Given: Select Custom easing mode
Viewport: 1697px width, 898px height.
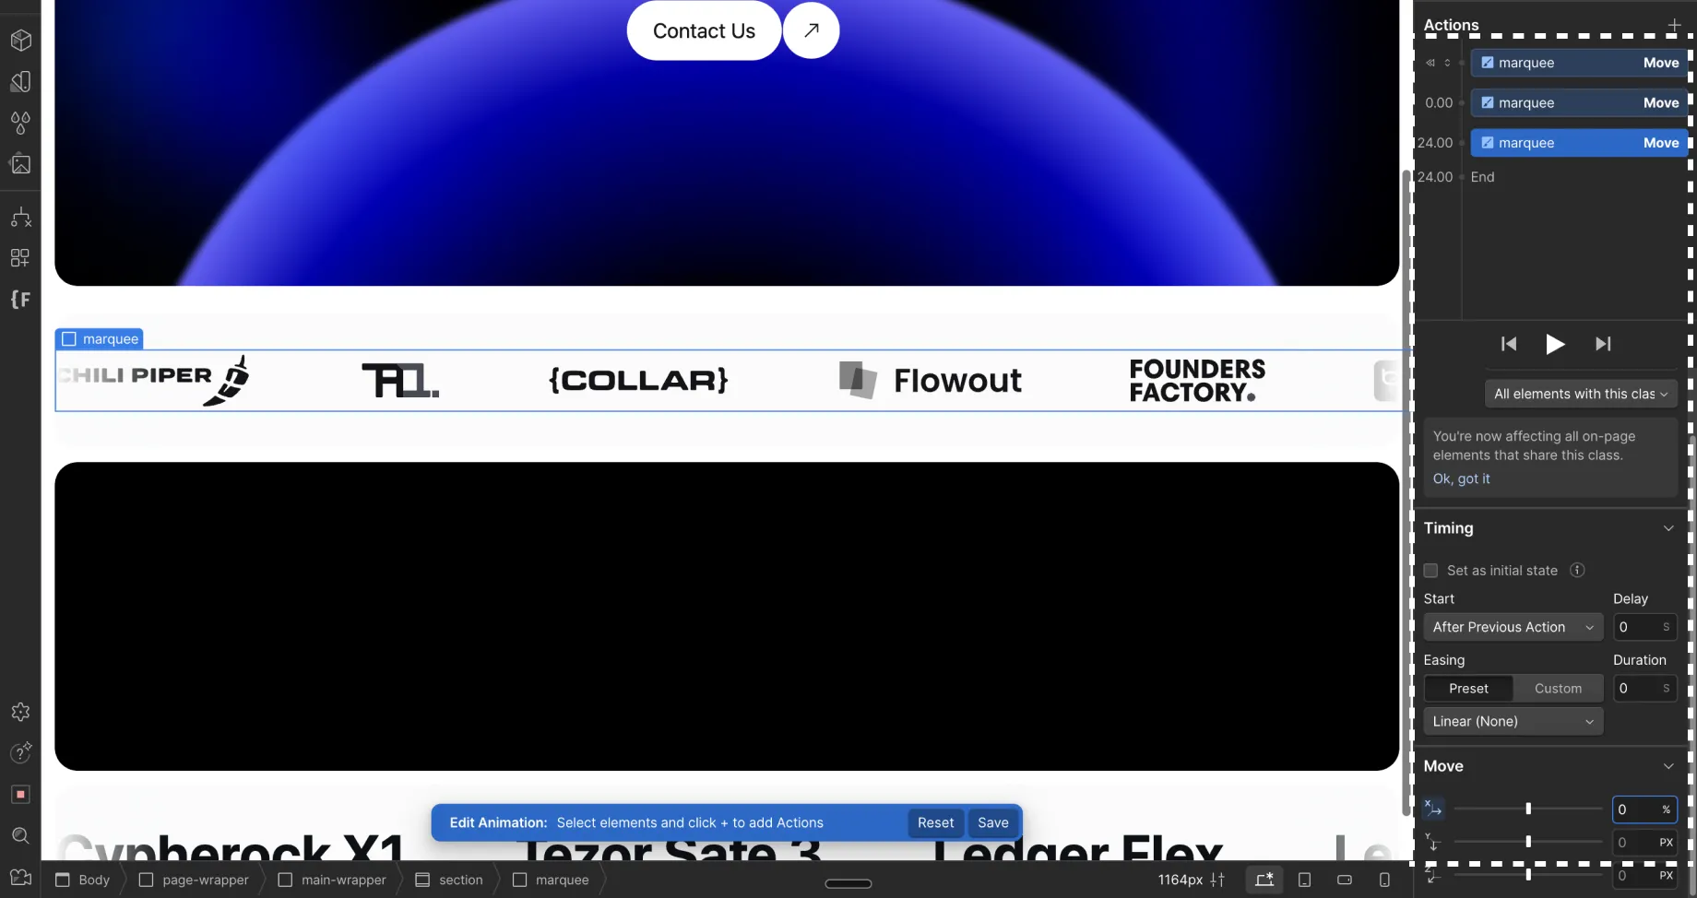Looking at the screenshot, I should (1558, 689).
